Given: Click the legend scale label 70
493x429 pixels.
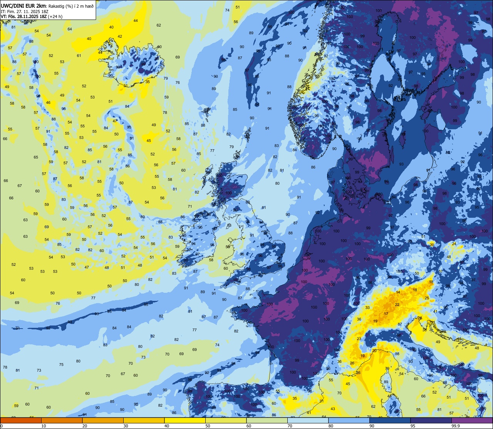Looking at the screenshot, I should click(290, 426).
